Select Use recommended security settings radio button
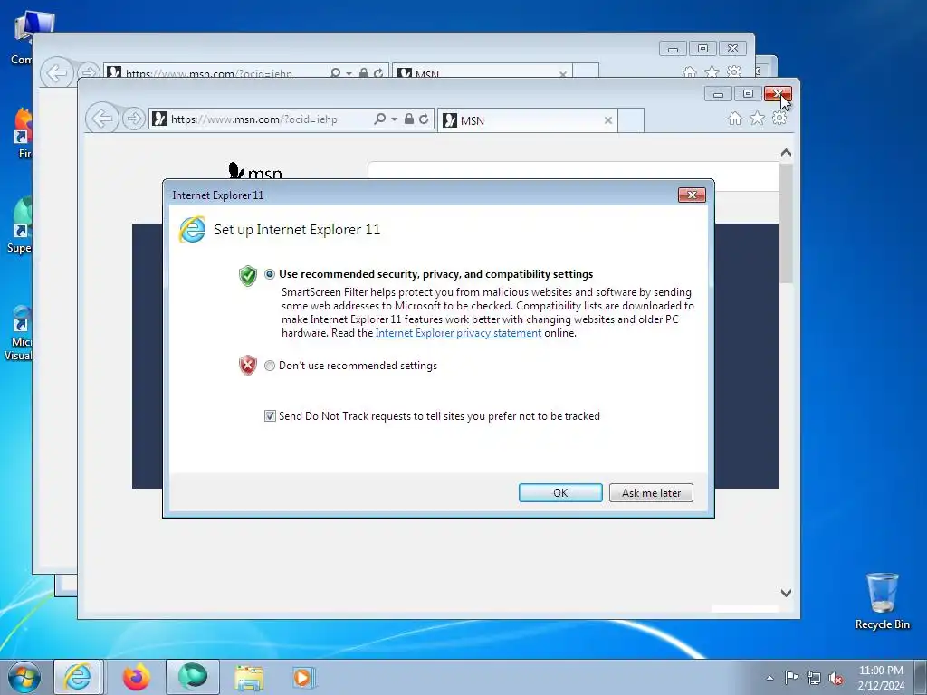Image resolution: width=927 pixels, height=695 pixels. (x=270, y=274)
